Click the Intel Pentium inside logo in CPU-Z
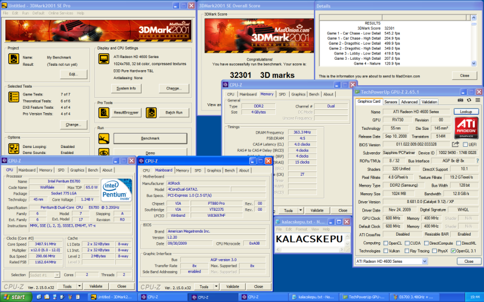The width and height of the screenshot is (484, 302). (116, 191)
